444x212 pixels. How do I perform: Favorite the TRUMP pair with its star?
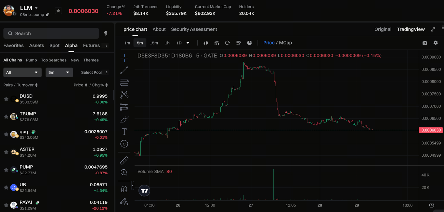click(x=6, y=117)
